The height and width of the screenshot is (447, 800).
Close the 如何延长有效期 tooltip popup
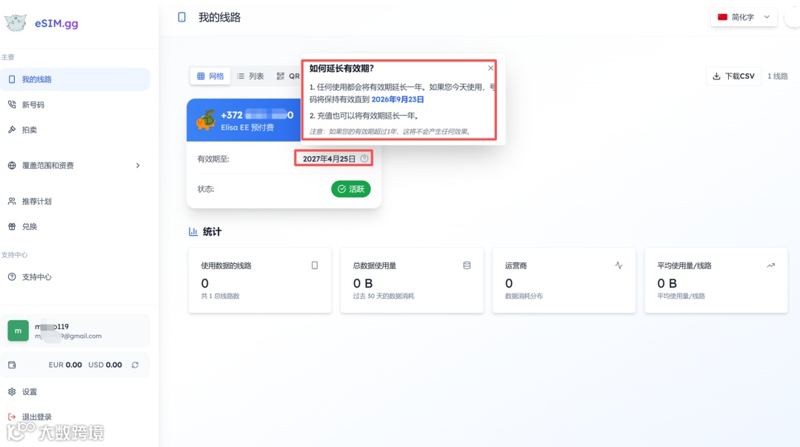tap(491, 68)
